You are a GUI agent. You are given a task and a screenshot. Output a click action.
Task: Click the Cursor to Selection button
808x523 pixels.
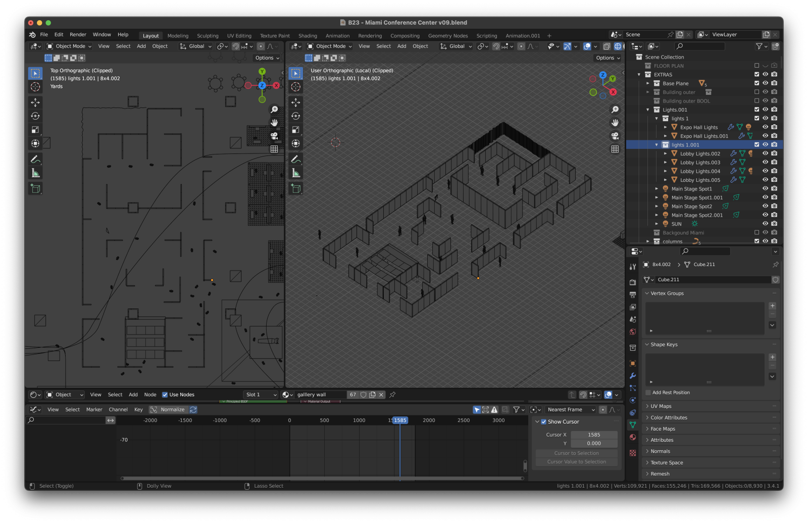click(576, 453)
